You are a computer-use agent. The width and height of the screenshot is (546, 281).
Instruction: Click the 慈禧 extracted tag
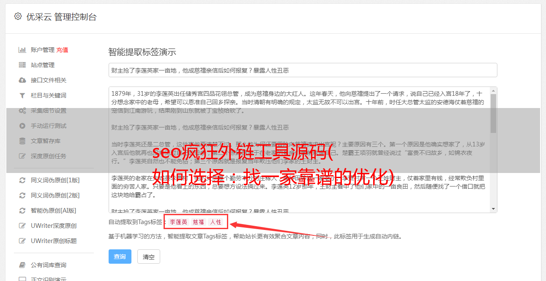pos(199,222)
